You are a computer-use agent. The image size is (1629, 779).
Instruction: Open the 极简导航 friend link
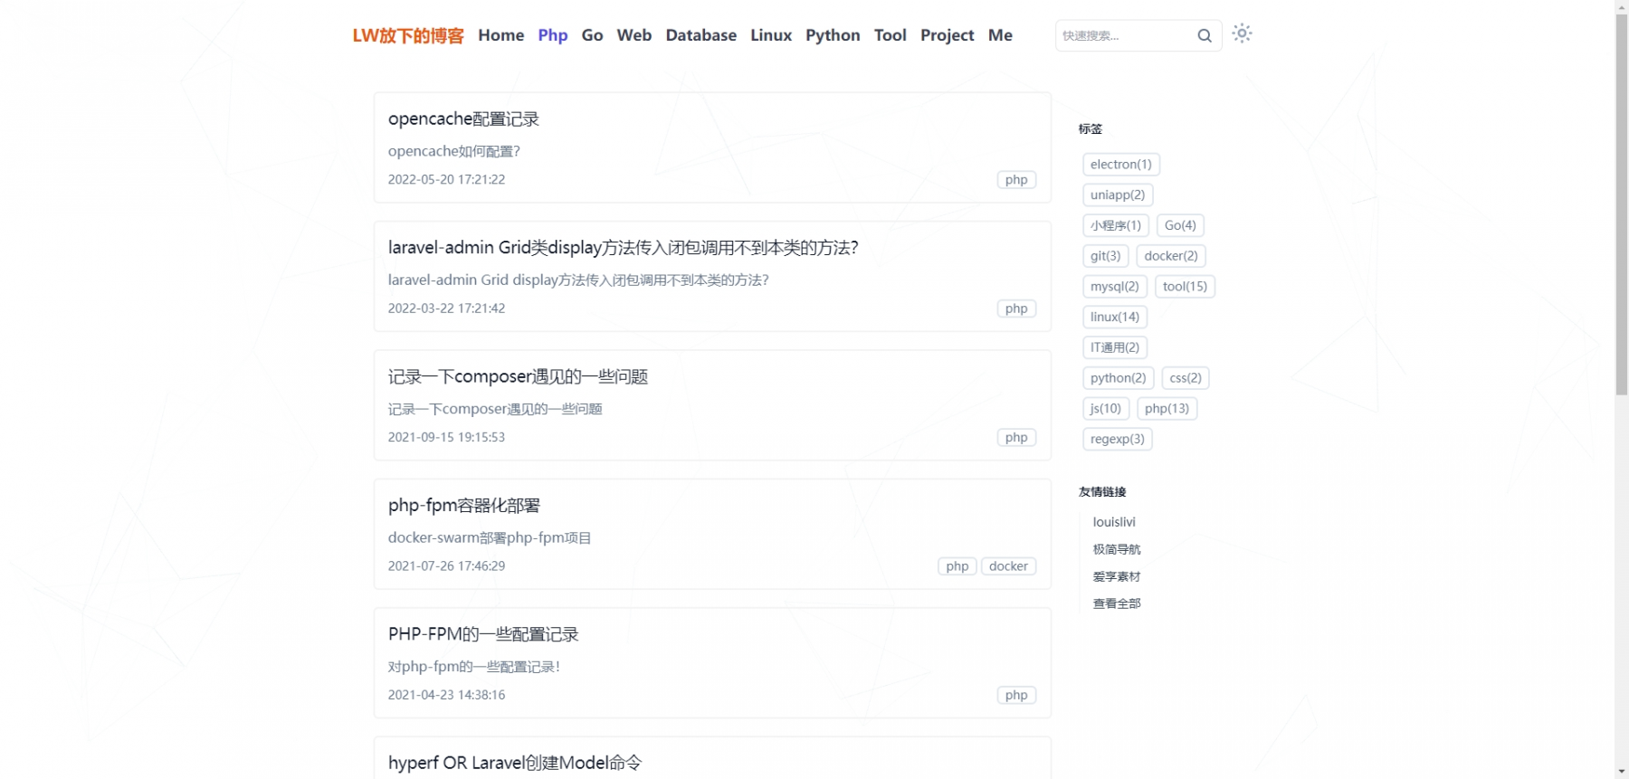pos(1117,549)
